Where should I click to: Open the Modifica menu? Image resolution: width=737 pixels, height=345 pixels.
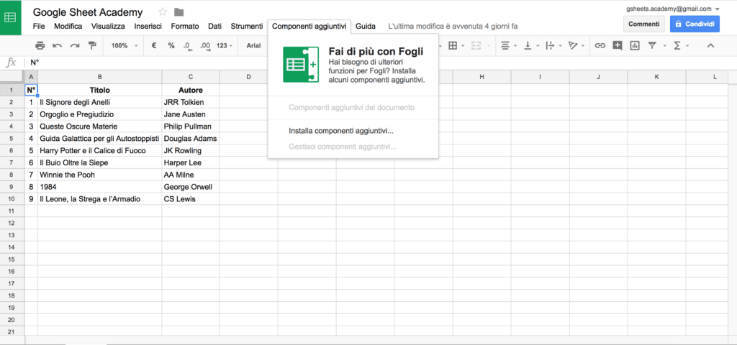(68, 27)
